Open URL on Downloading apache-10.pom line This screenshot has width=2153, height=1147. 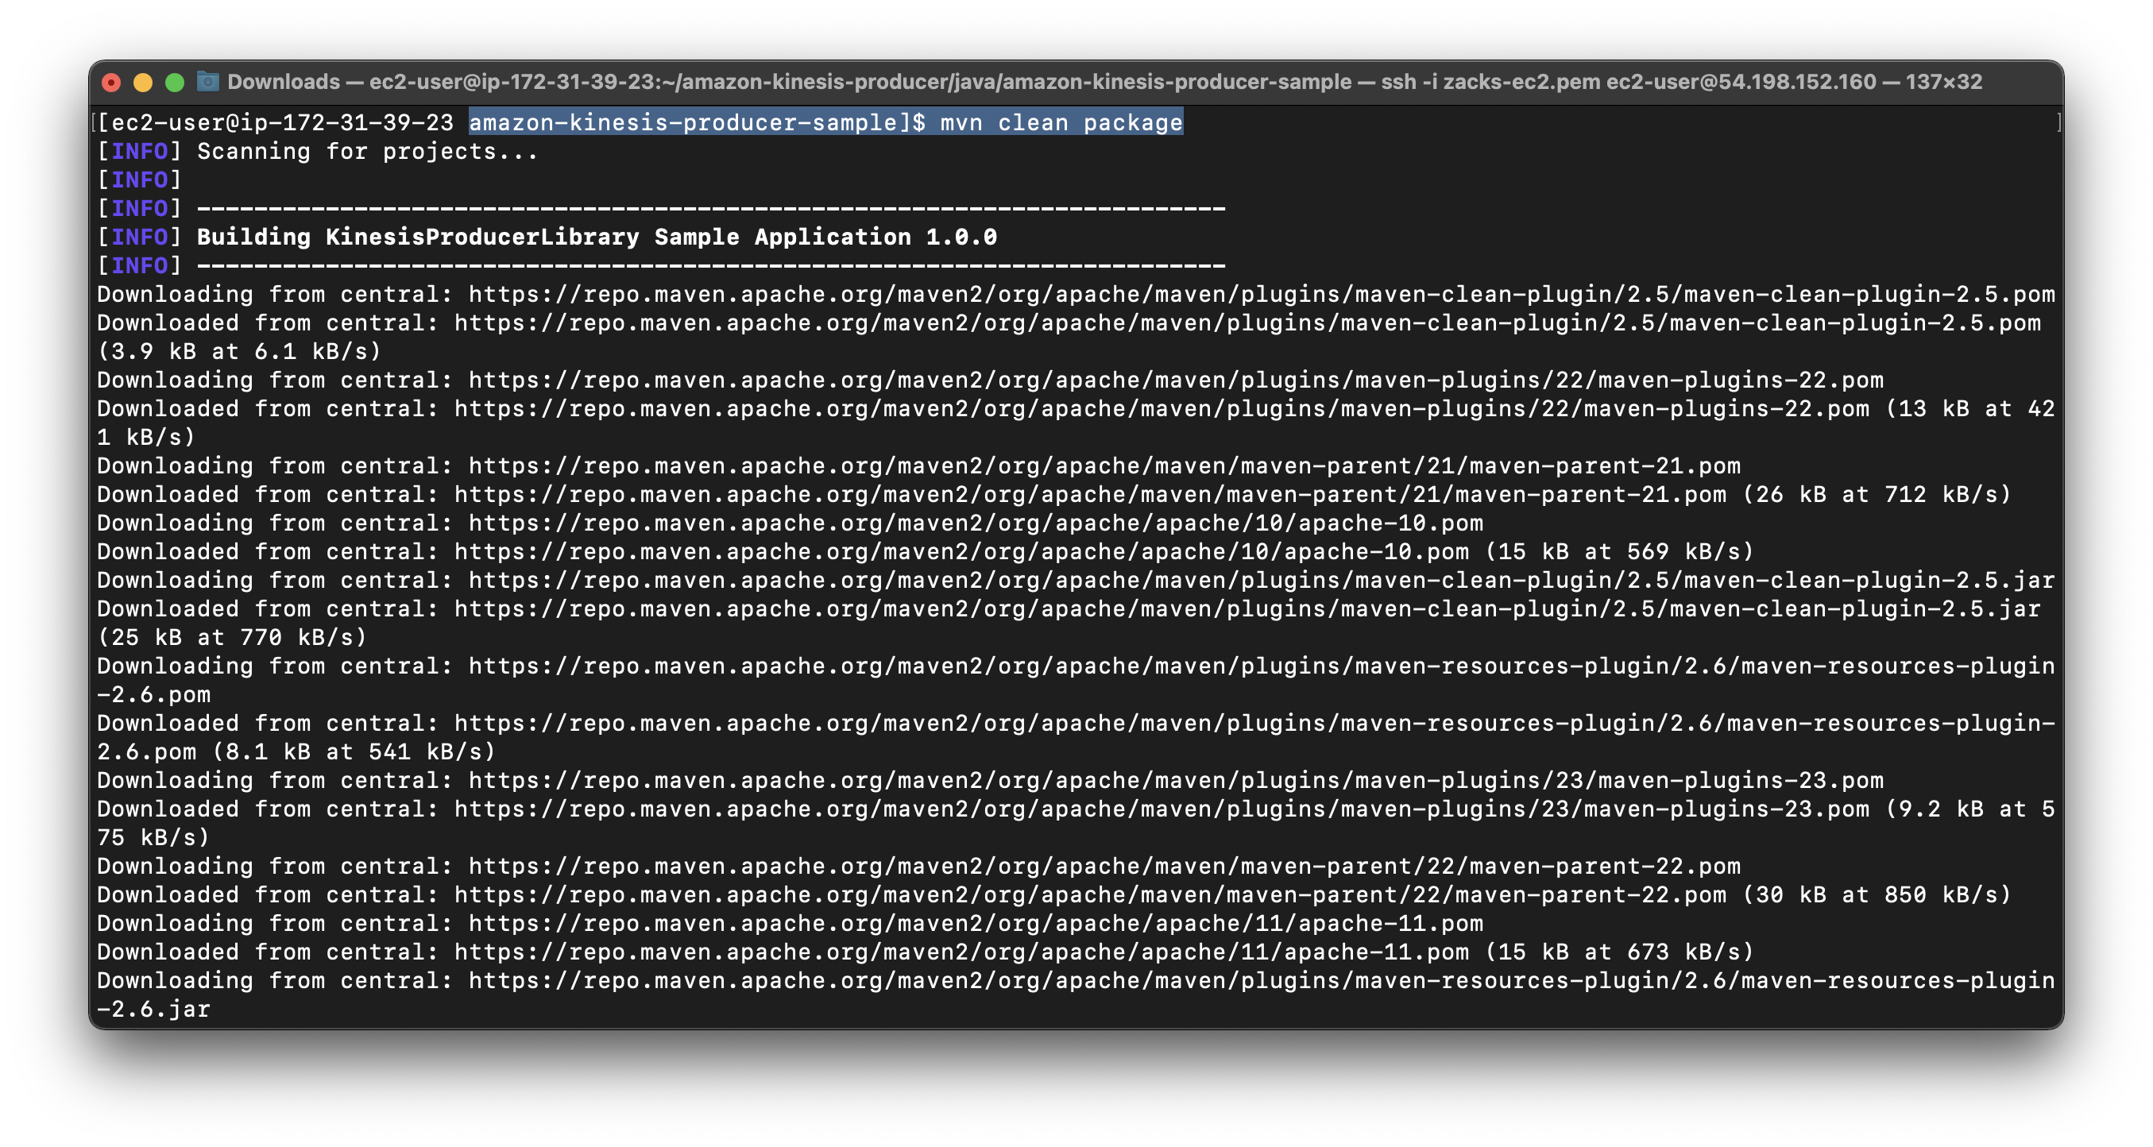click(975, 523)
